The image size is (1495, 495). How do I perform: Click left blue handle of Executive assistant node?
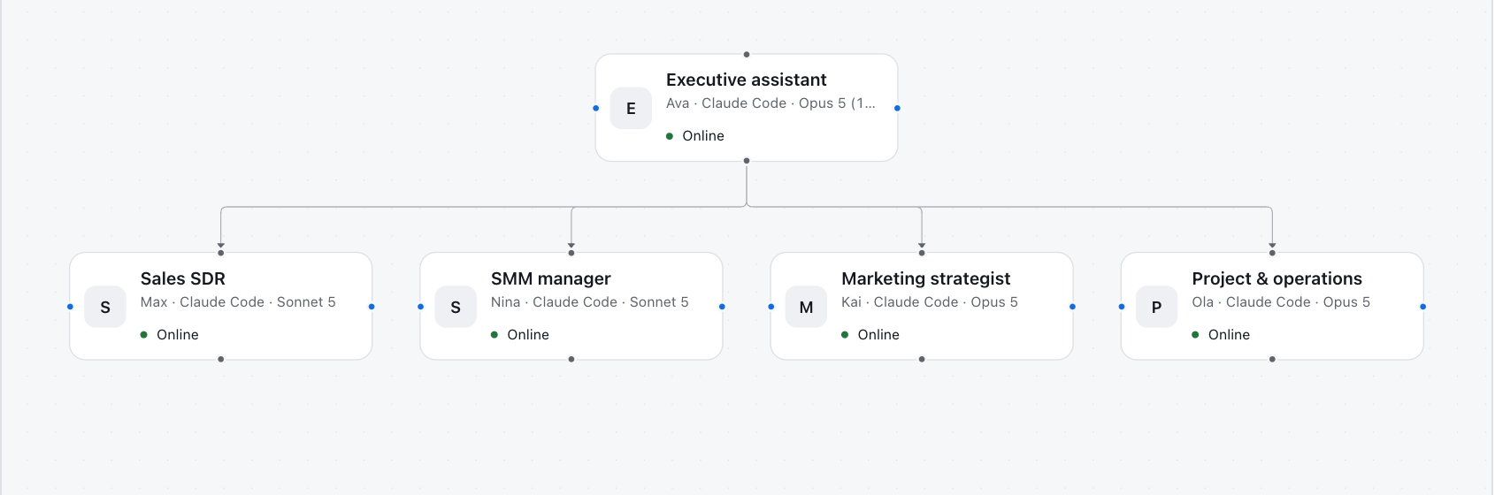point(595,108)
